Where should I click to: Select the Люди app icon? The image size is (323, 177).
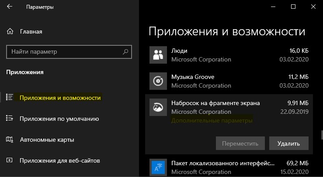[158, 55]
